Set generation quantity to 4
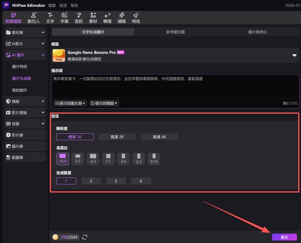 click(x=141, y=181)
